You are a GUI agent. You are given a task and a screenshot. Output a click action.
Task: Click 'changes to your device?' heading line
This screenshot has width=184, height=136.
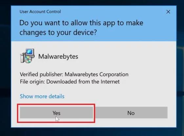point(58,32)
